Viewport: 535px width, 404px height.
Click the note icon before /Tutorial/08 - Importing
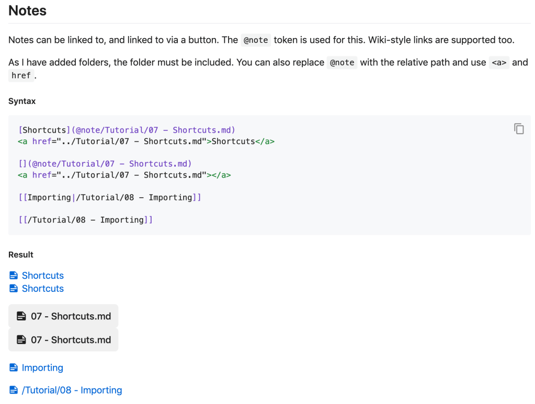click(x=14, y=390)
